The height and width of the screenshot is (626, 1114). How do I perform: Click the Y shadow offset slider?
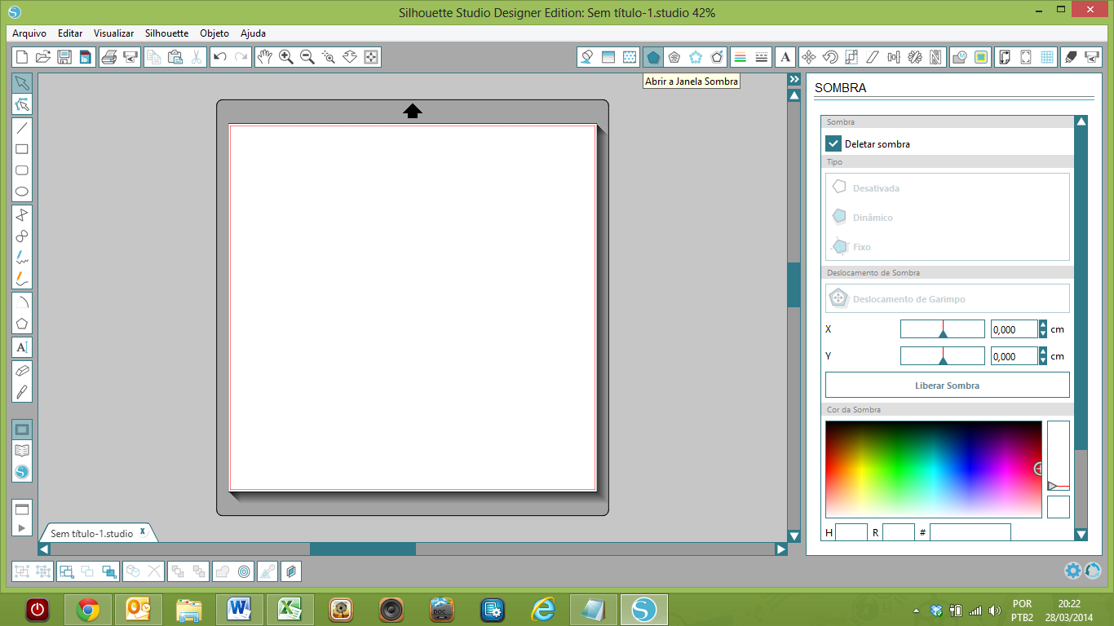942,356
